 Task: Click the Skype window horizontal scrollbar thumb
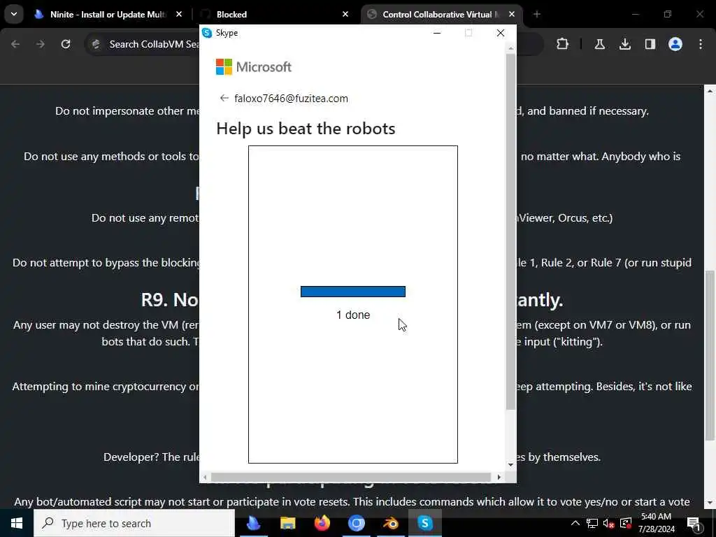coord(351,477)
